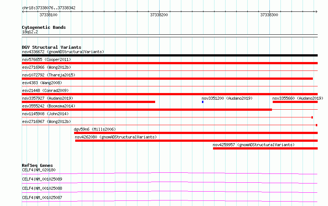Click the red nsv3355660 variant bar
This screenshot has height=206, width=328.
coord(295,102)
